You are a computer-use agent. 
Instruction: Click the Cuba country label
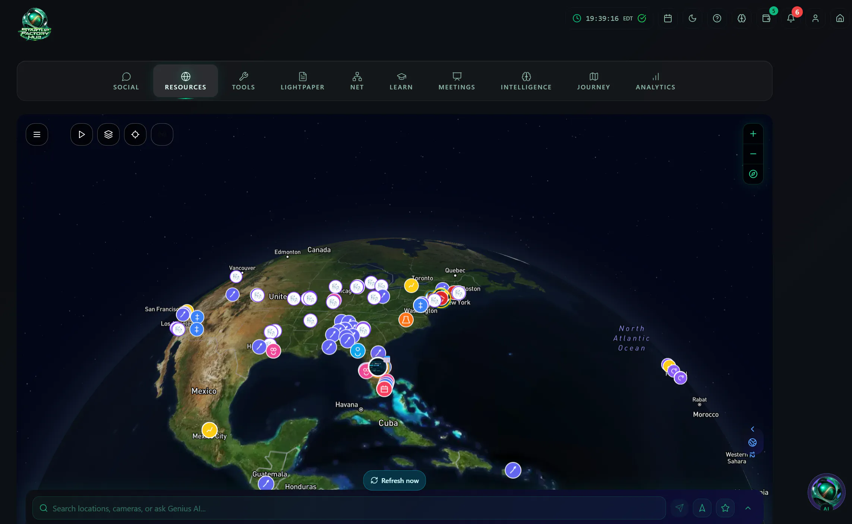[388, 423]
